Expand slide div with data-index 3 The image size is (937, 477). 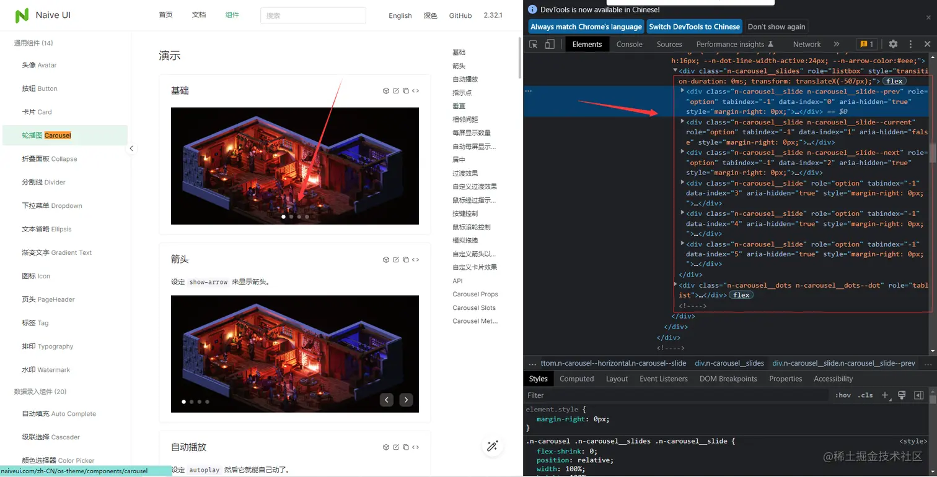point(682,183)
